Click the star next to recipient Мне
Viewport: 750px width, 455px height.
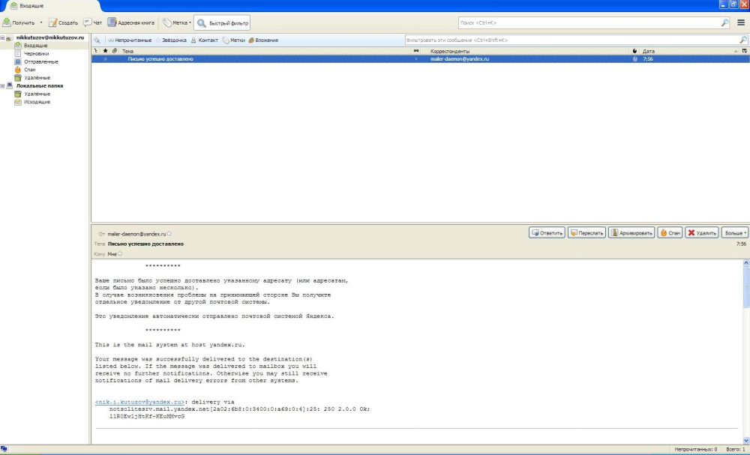pyautogui.click(x=120, y=254)
